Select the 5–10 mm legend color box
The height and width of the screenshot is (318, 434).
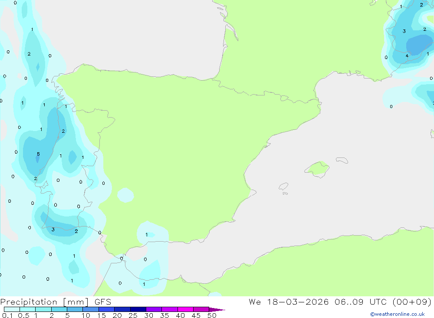75,309
